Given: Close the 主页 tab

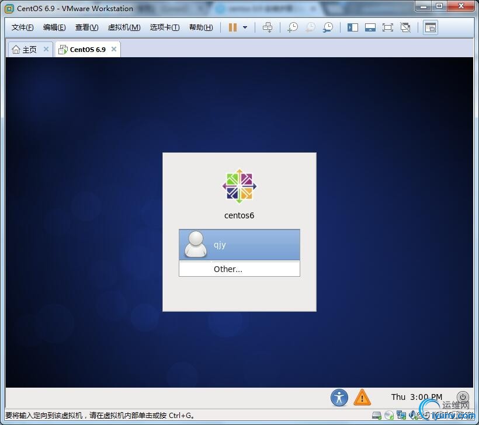Looking at the screenshot, I should pyautogui.click(x=46, y=49).
